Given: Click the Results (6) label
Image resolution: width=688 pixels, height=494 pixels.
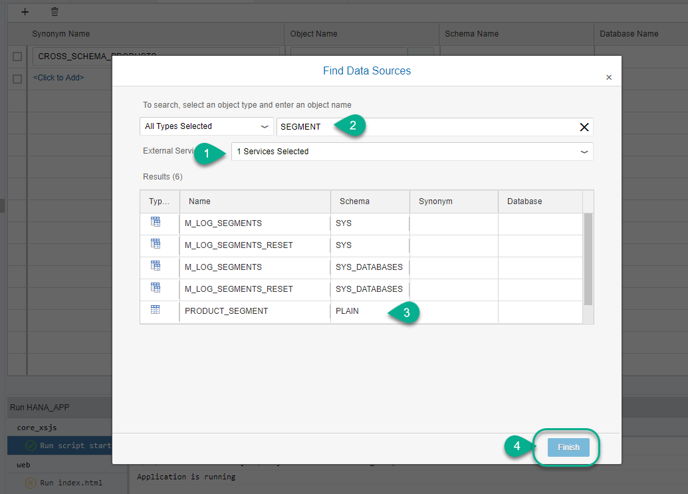Looking at the screenshot, I should (162, 177).
